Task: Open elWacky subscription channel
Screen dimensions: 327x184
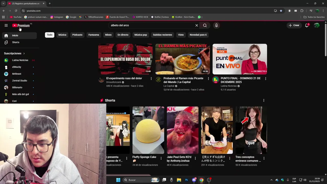Action: click(19, 67)
